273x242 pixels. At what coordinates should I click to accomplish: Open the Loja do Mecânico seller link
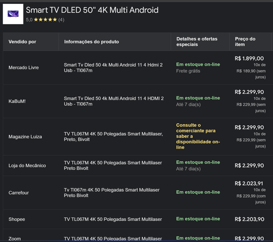pos(27,166)
